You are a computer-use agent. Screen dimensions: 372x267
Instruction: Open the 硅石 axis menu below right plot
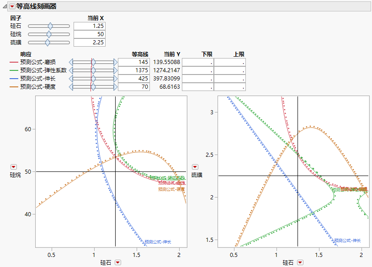pos(301,262)
